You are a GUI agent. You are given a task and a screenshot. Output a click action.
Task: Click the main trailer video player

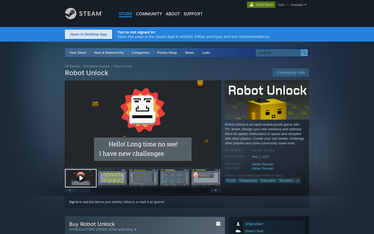(143, 124)
